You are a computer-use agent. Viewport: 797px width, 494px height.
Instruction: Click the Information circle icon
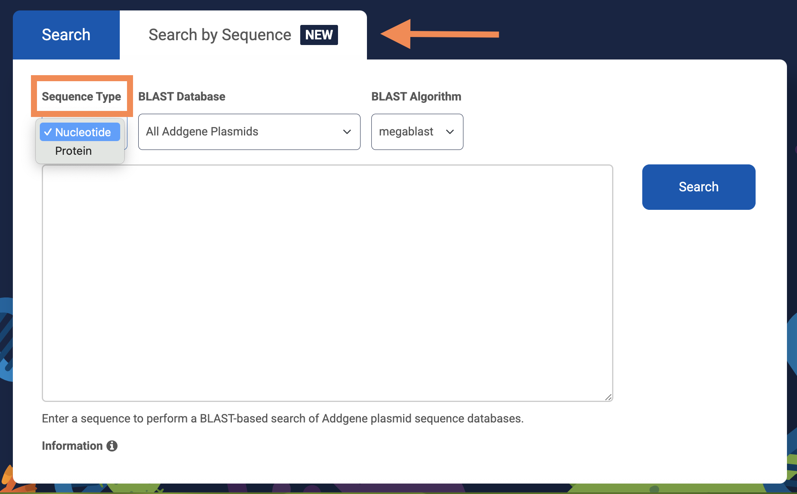pos(112,446)
